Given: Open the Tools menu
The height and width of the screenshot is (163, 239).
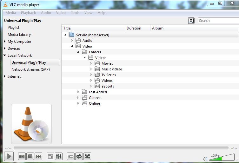Looking at the screenshot, I should point(75,13).
